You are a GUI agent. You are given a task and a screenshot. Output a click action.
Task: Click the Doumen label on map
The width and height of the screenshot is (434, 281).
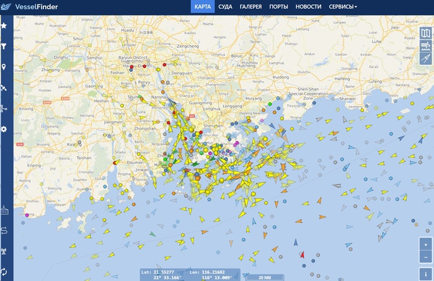pyautogui.click(x=135, y=163)
